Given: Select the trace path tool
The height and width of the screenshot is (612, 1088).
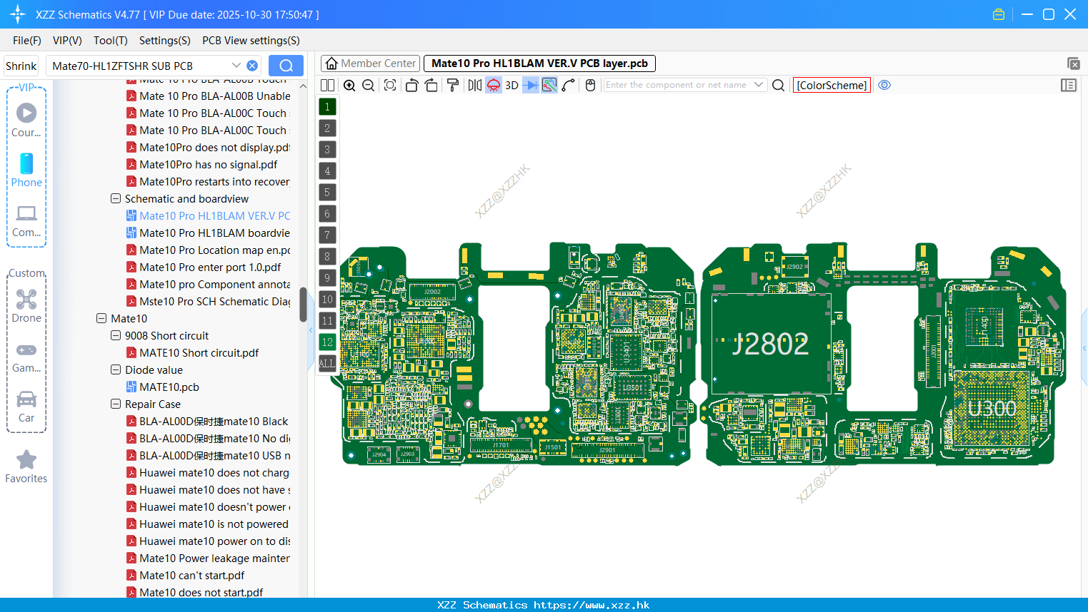Looking at the screenshot, I should pyautogui.click(x=569, y=85).
